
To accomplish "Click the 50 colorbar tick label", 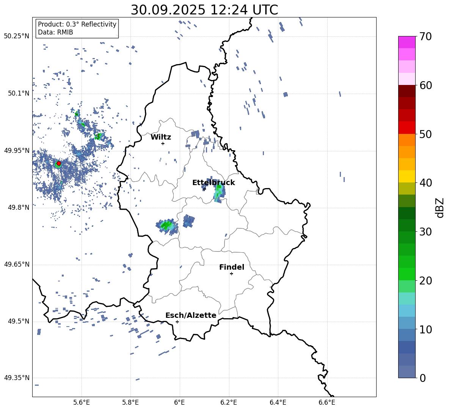I will point(425,134).
